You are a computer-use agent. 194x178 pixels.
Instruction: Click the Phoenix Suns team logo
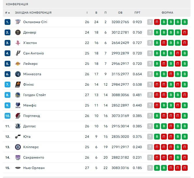18,85
